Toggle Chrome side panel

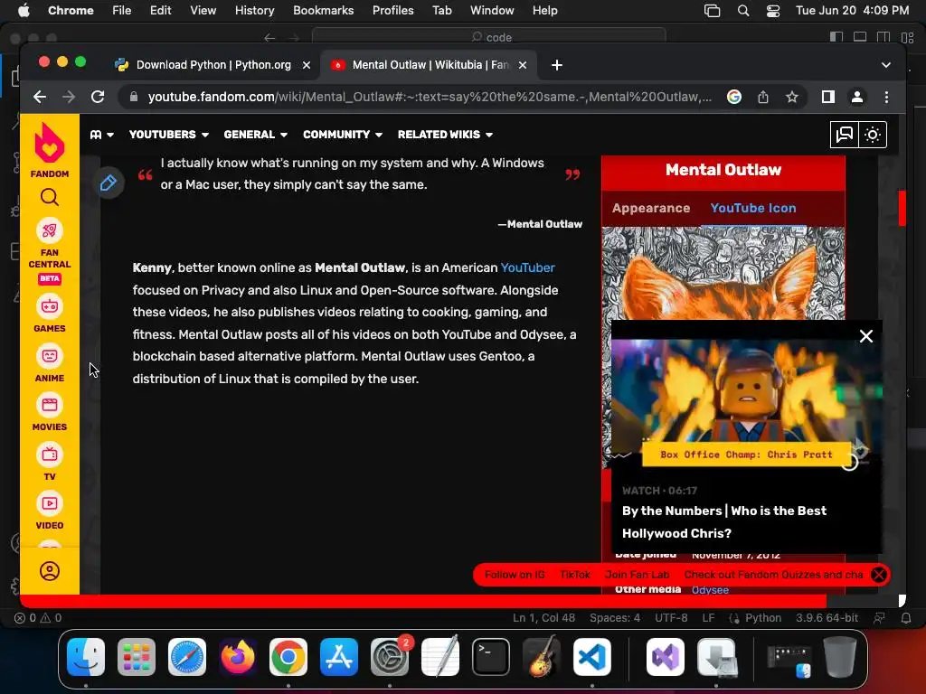tap(828, 97)
